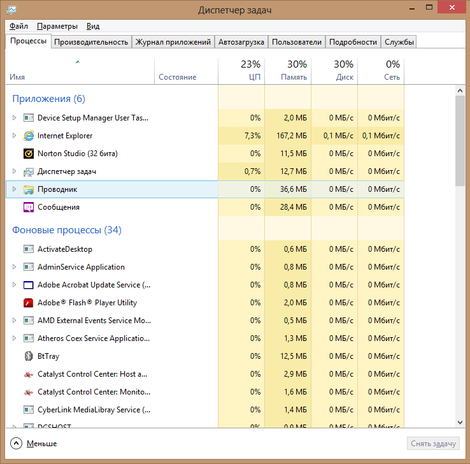Open the Файл menu
The width and height of the screenshot is (470, 464).
18,26
